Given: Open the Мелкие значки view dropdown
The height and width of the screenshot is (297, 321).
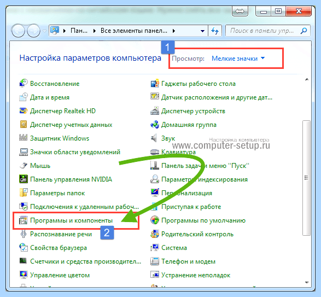Looking at the screenshot, I should pos(238,59).
